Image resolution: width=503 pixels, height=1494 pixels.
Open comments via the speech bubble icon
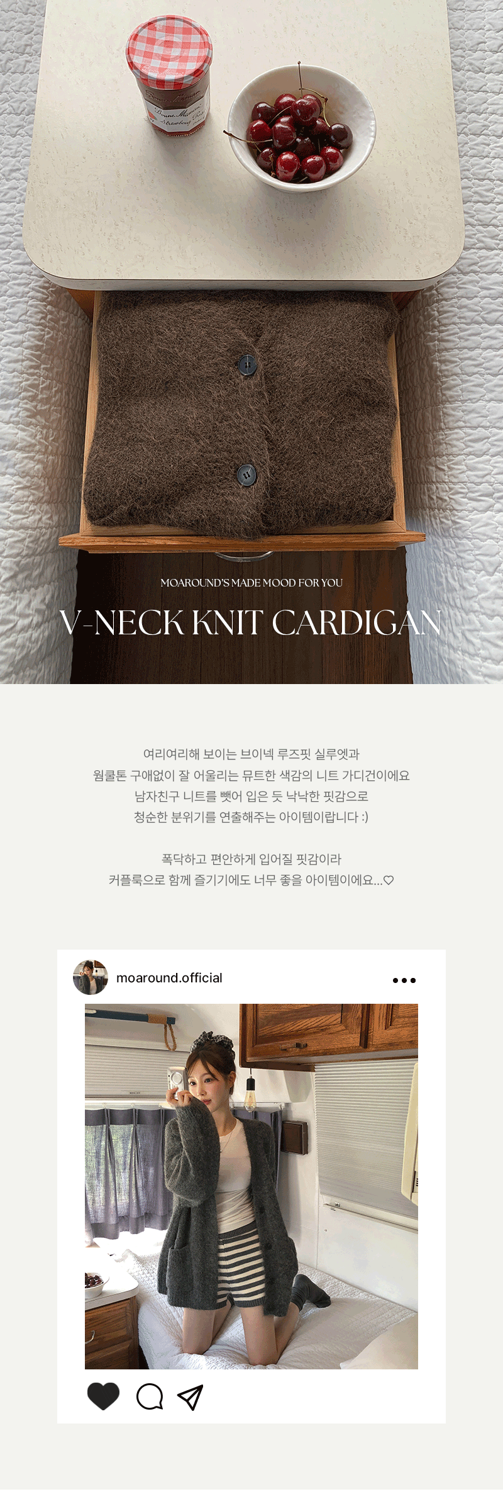click(150, 1397)
